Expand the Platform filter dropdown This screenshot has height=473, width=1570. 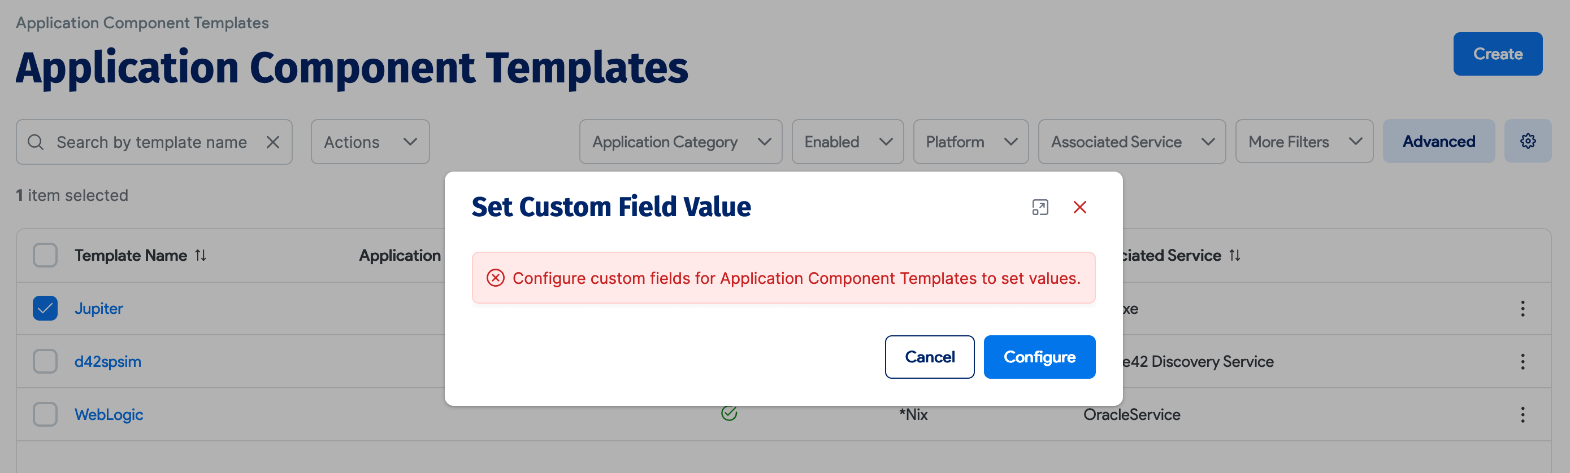[x=970, y=142]
